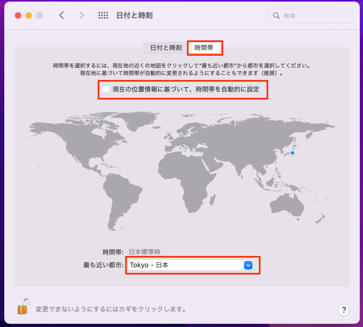Switch to the 日付と時刻 tab
The height and width of the screenshot is (327, 363).
click(166, 48)
